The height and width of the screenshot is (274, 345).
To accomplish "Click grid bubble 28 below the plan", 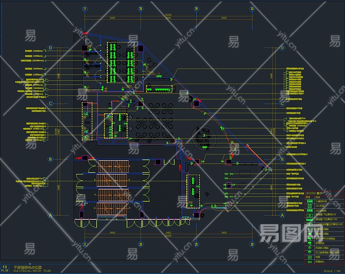I will pyautogui.click(x=141, y=244).
